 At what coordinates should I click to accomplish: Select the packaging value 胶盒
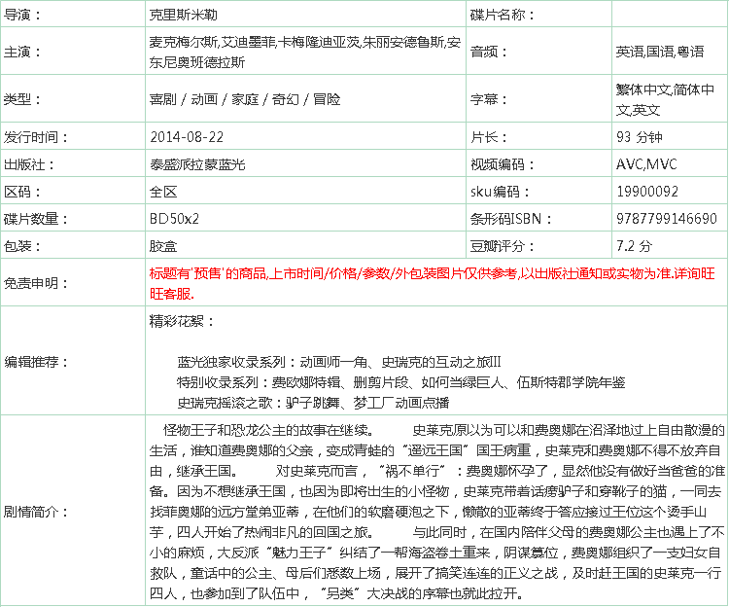pos(162,246)
